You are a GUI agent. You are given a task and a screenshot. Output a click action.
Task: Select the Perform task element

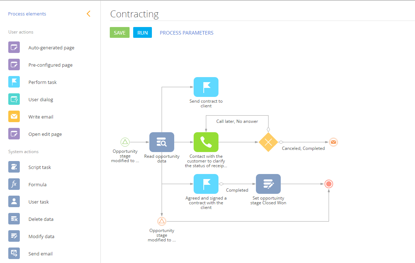(x=42, y=82)
